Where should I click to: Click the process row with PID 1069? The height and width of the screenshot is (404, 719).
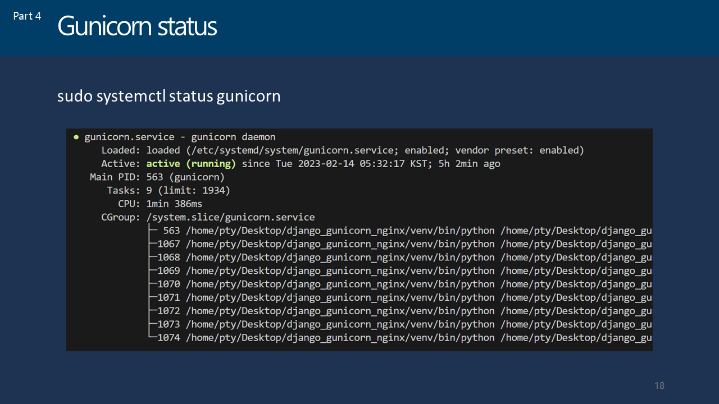pyautogui.click(x=401, y=271)
